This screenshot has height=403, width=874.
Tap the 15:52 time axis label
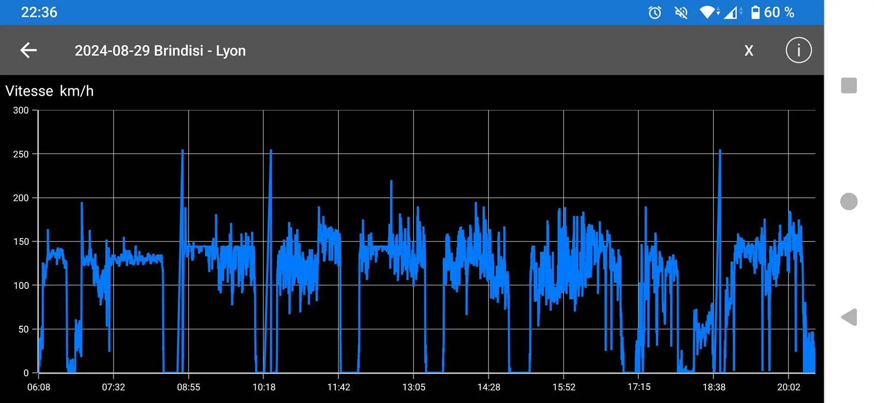coord(564,387)
